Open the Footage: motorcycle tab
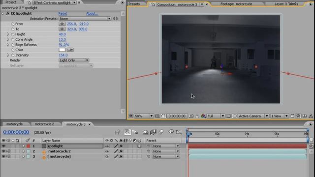Image resolution: width=315 pixels, height=177 pixels. click(236, 4)
